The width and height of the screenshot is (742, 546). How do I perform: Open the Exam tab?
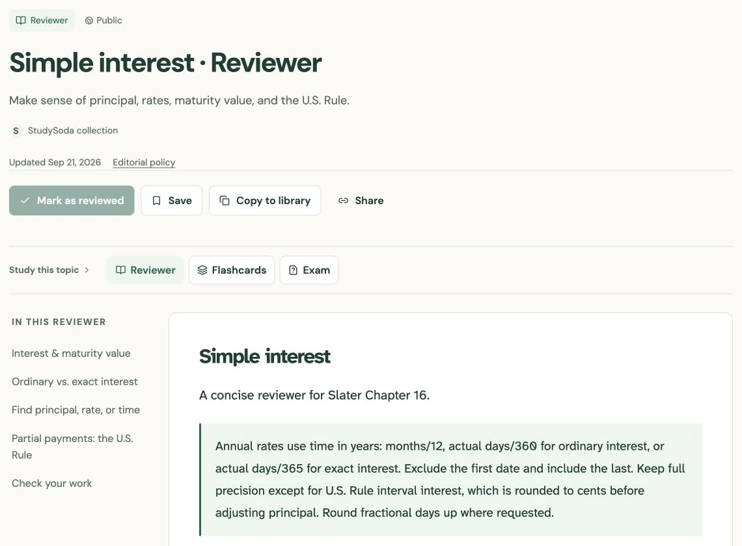click(309, 270)
